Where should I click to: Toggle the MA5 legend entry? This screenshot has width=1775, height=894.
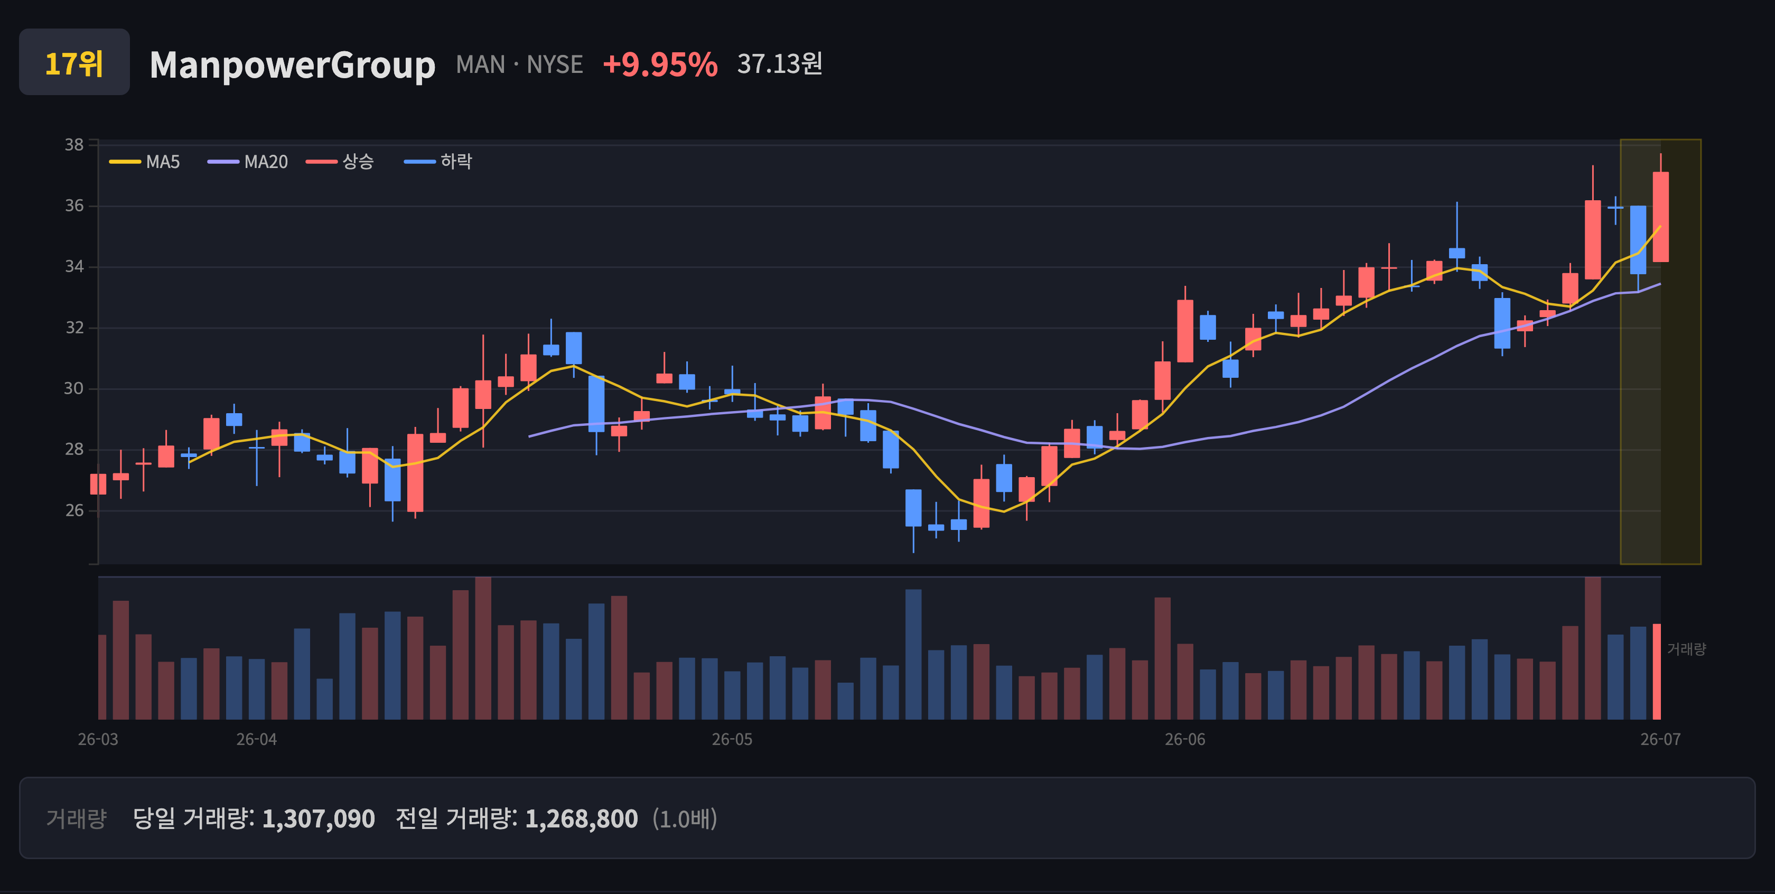pyautogui.click(x=145, y=162)
